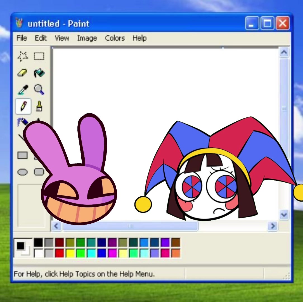The image size is (303, 302).
Task: Pick the dark gray color swatch
Action: tap(49, 242)
